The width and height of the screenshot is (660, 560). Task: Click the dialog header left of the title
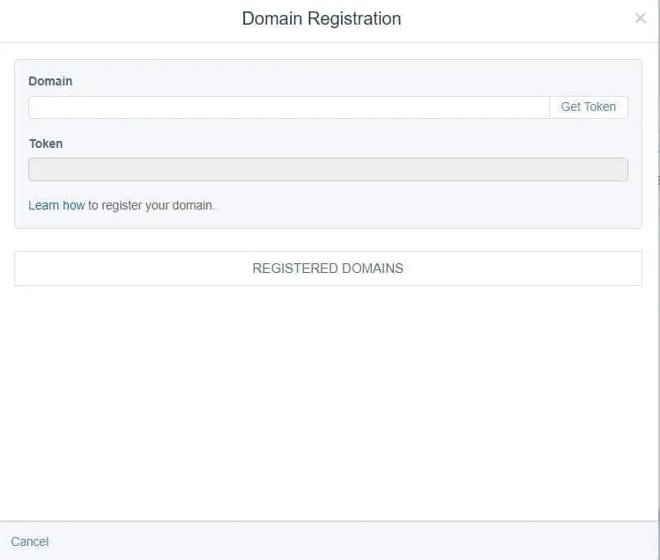pos(115,19)
